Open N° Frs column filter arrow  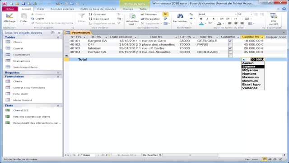coord(84,37)
